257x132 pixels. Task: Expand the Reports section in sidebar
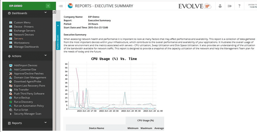46,123
